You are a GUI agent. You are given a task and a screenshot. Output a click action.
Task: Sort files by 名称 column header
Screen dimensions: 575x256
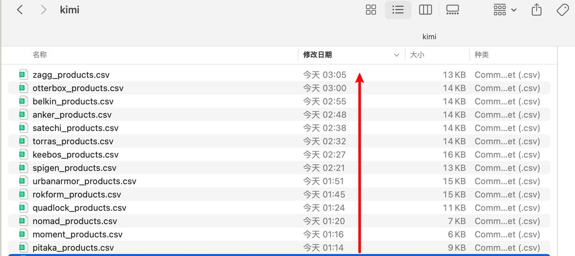coord(40,55)
